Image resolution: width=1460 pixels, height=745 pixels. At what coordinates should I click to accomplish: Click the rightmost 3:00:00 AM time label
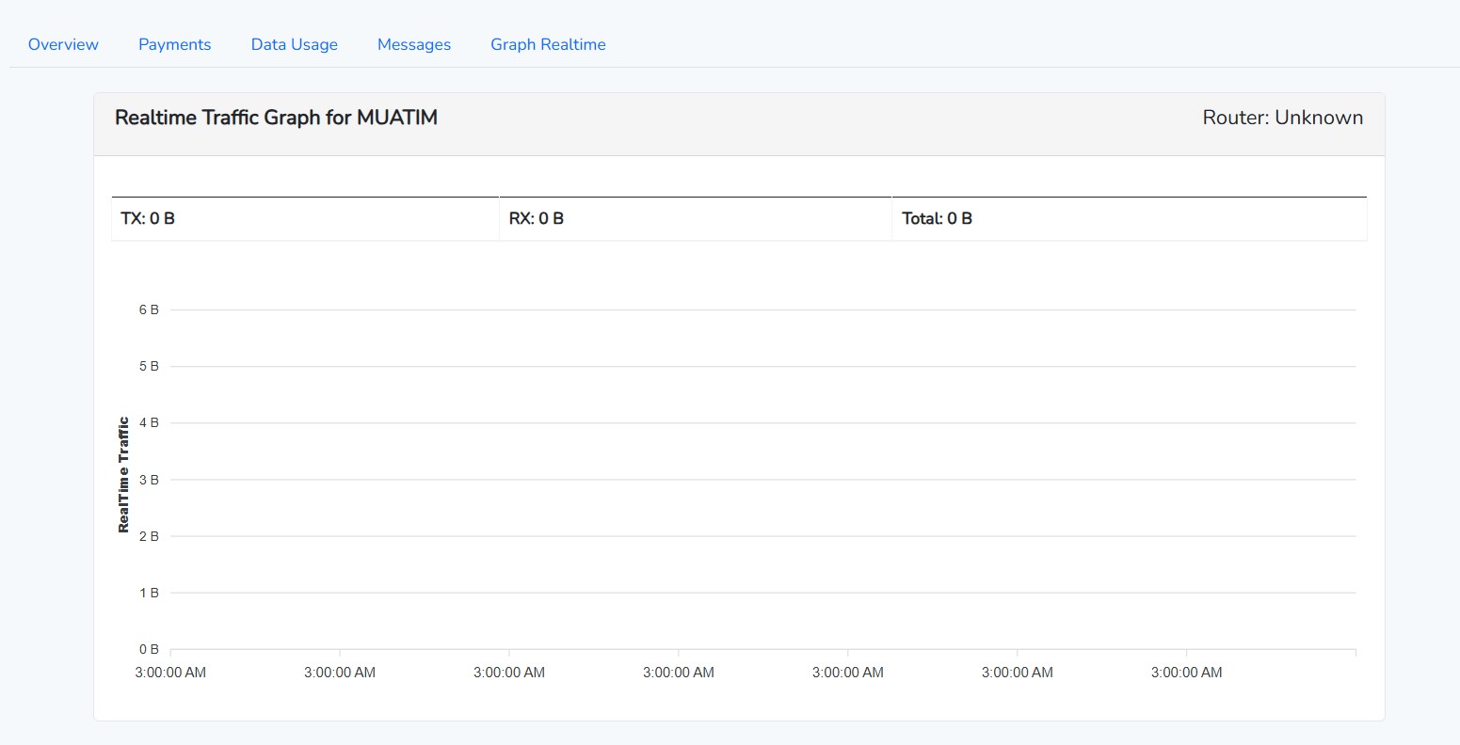(1186, 673)
